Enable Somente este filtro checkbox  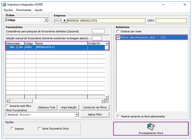(7, 106)
